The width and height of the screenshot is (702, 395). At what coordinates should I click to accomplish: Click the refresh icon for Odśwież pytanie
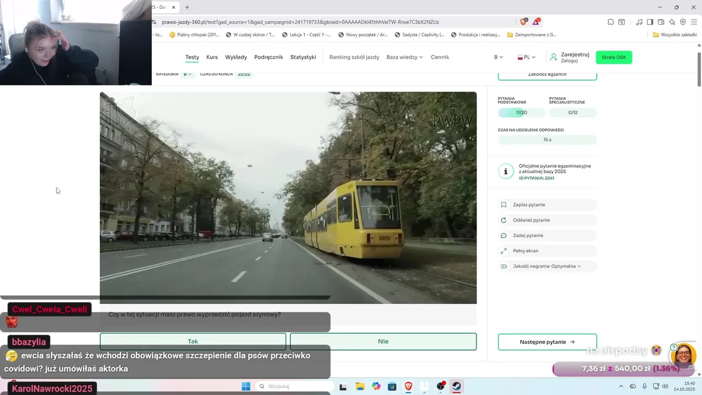point(503,220)
